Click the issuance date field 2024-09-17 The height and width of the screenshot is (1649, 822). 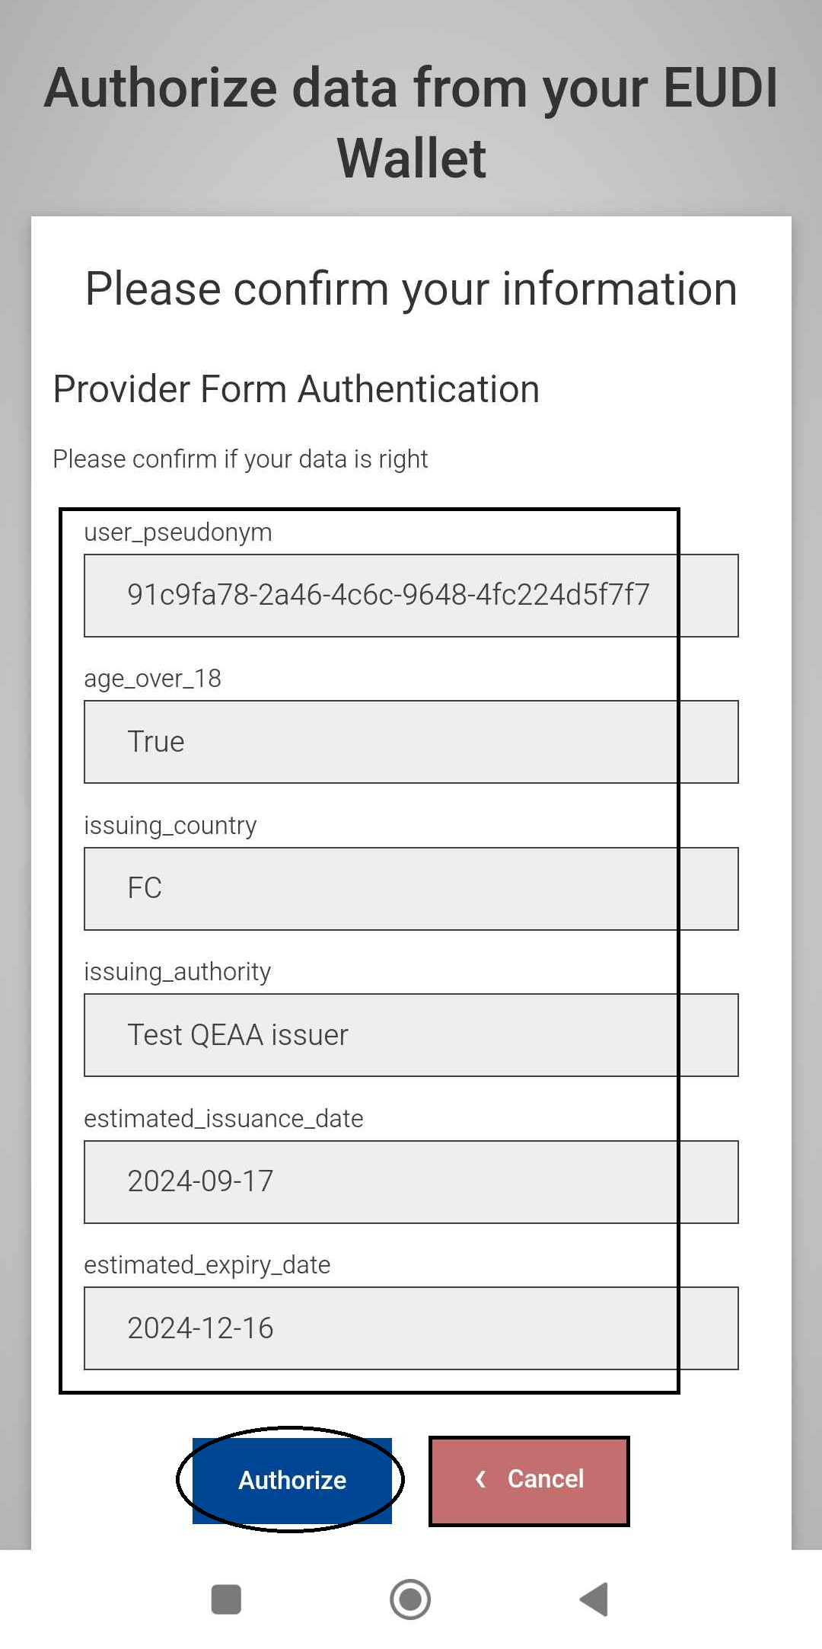tap(411, 1181)
